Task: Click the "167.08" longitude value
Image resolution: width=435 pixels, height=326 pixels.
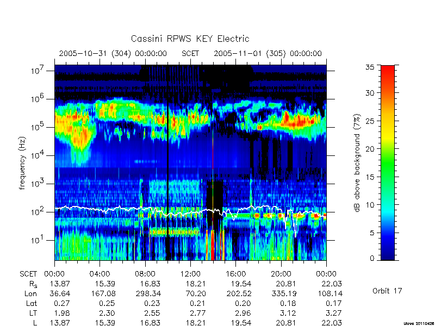Action: tap(102, 293)
